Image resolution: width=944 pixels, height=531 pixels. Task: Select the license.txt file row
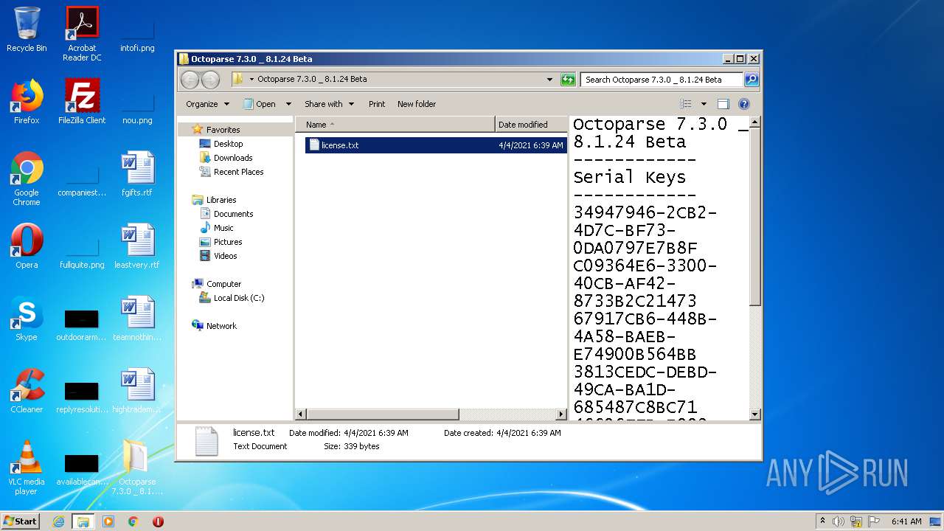point(436,145)
